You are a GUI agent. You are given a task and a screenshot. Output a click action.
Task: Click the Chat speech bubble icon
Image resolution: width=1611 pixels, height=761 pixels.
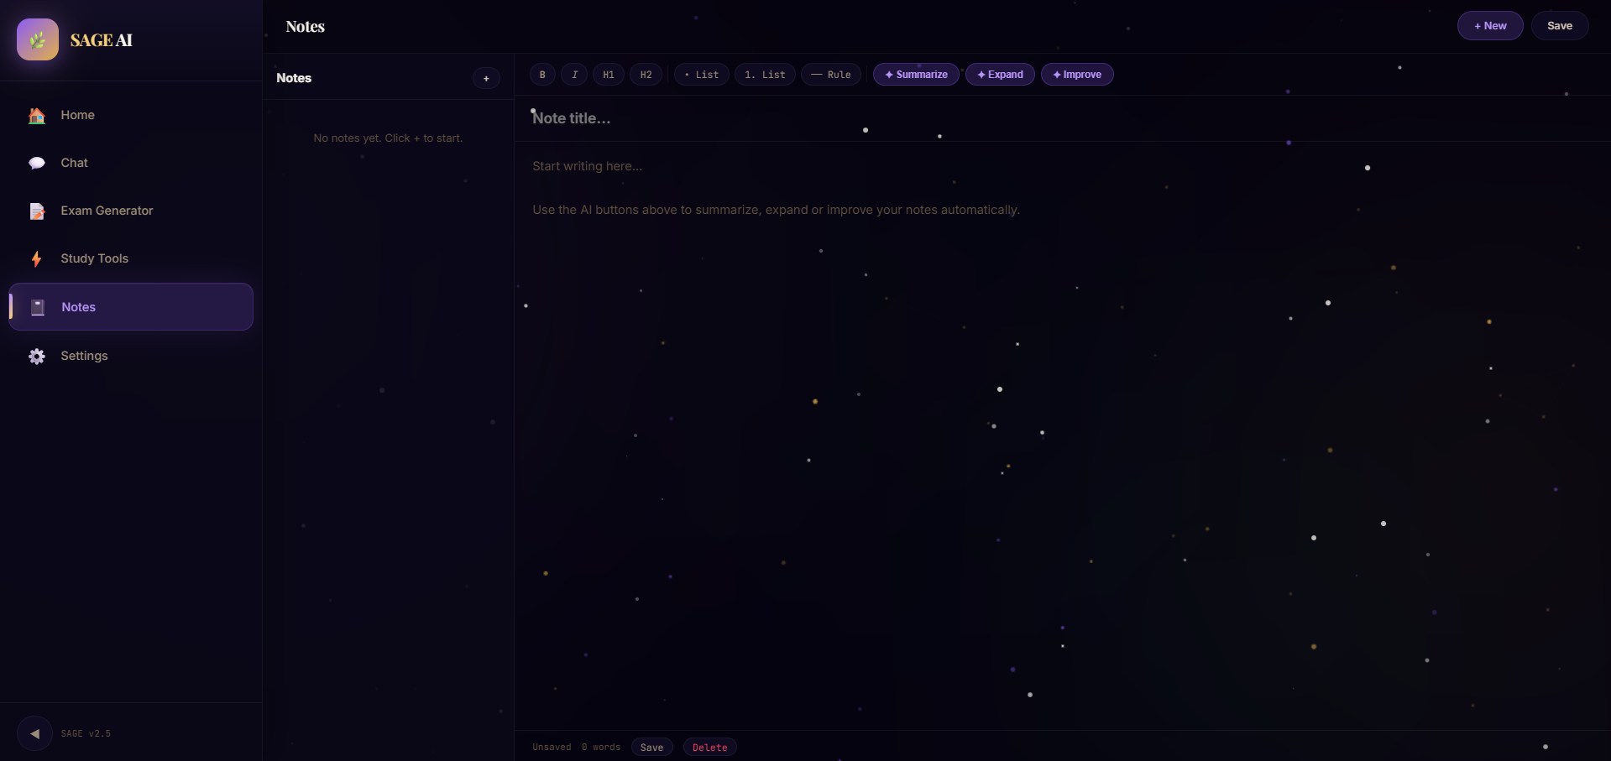pyautogui.click(x=37, y=164)
